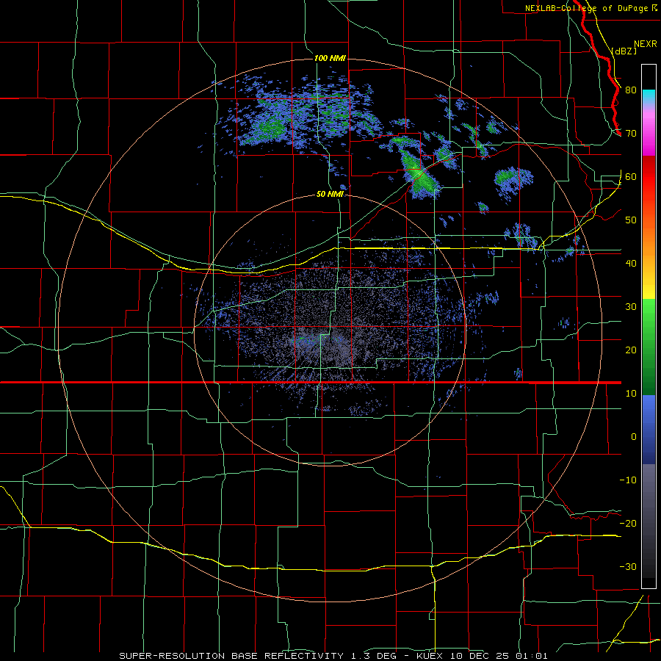Pick the bright green color bar segment

(649, 316)
